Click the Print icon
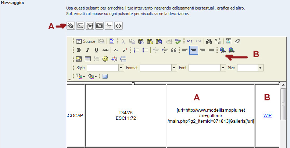The height and width of the screenshot is (148, 290). point(169,41)
